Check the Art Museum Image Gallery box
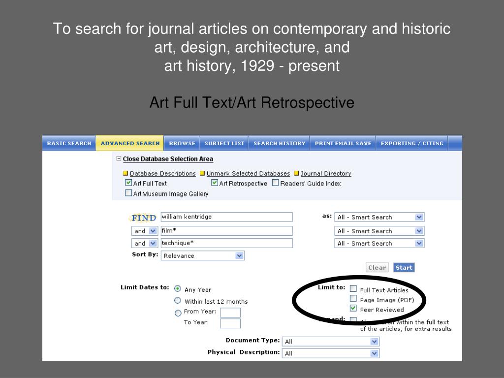Viewport: 504px width, 378px height. [128, 193]
